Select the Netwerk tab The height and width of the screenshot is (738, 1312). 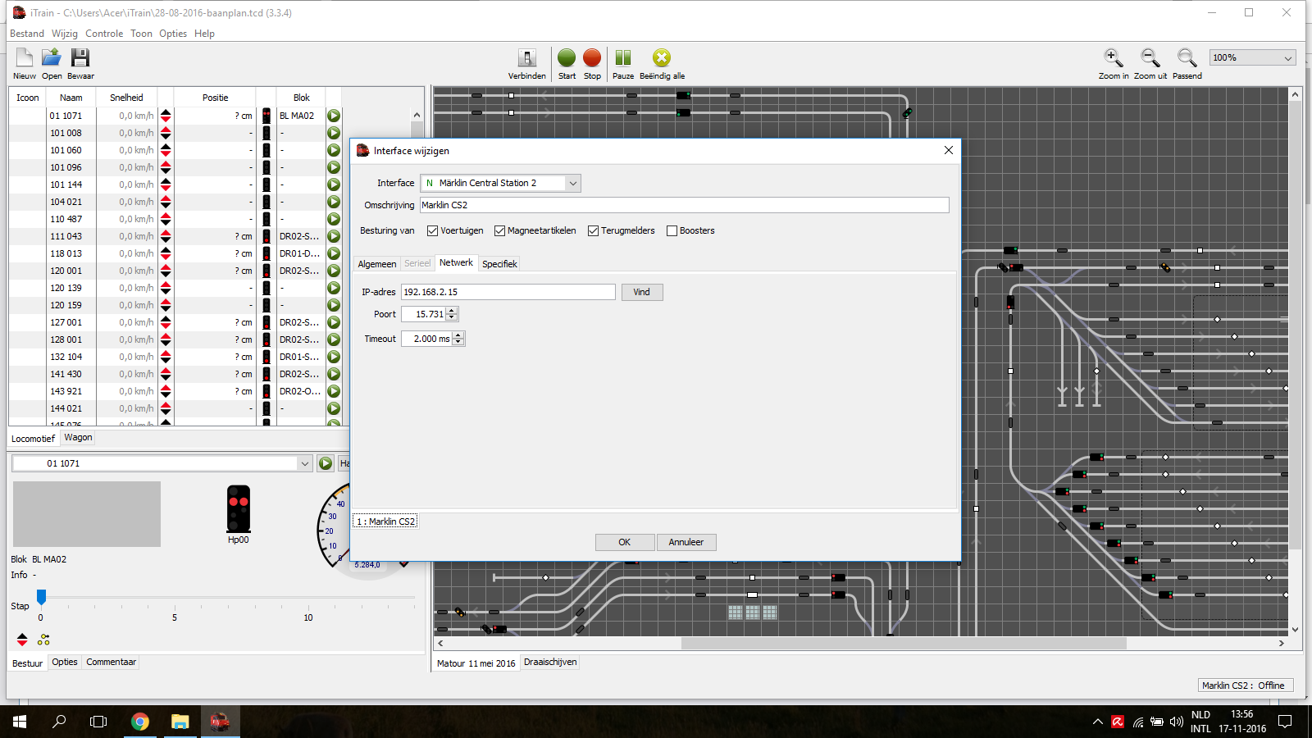click(456, 262)
